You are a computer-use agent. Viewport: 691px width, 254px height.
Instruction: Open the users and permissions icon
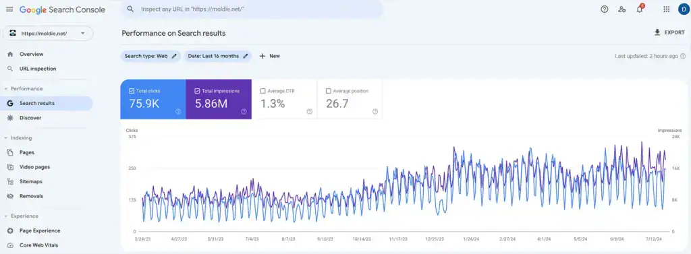tap(621, 9)
